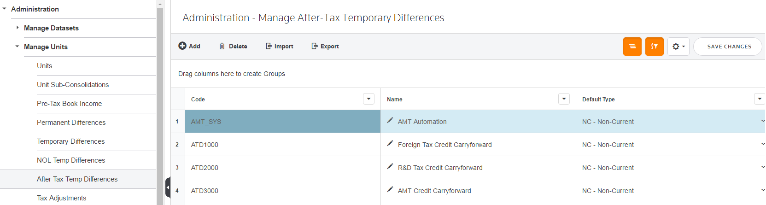Viewport: 766px width, 205px height.
Task: Edit AMT Automation row pencil icon
Action: [x=390, y=121]
